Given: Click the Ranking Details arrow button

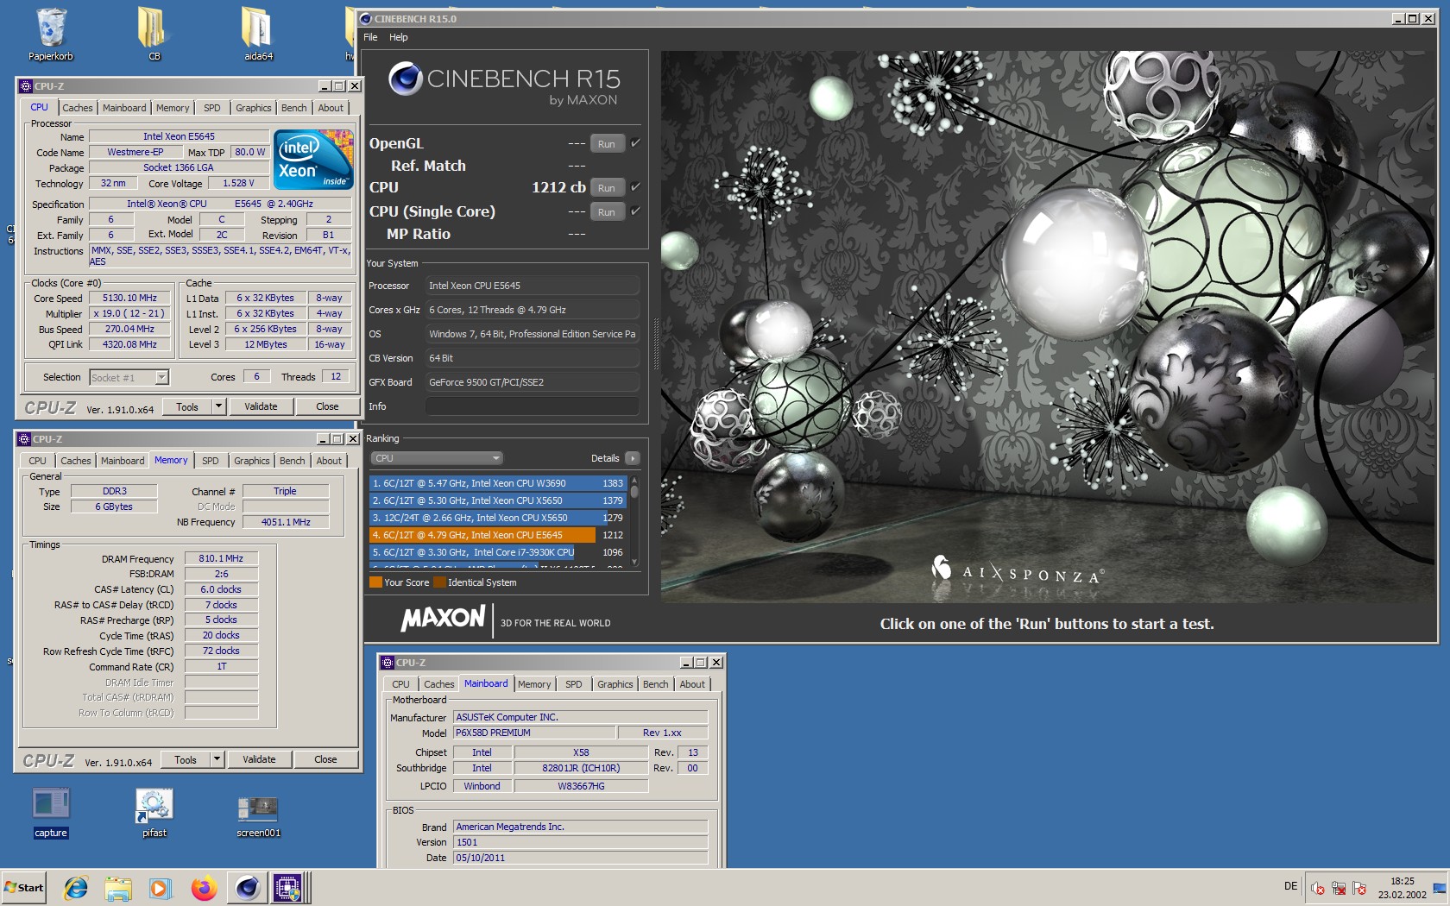Looking at the screenshot, I should pos(633,458).
